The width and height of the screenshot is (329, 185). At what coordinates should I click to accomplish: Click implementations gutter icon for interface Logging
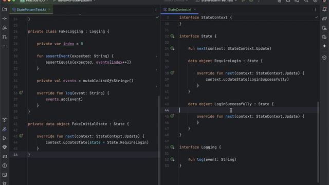point(172,147)
